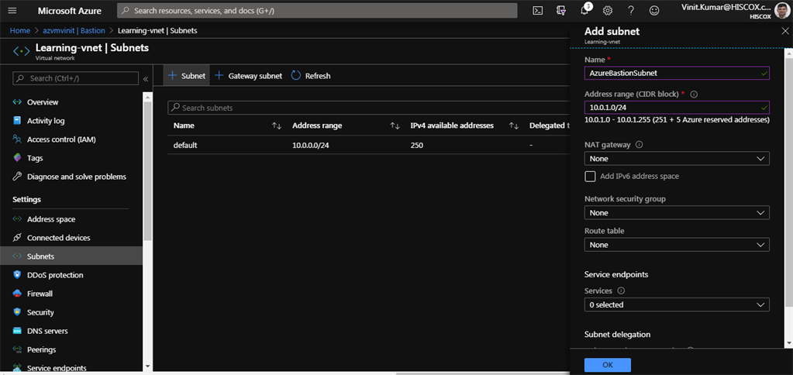
Task: Click the subnet Name input field
Action: (x=677, y=73)
